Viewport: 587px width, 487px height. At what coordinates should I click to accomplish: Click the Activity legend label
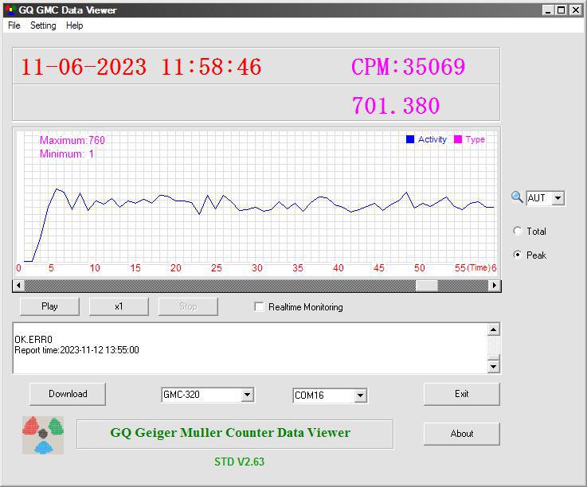432,139
